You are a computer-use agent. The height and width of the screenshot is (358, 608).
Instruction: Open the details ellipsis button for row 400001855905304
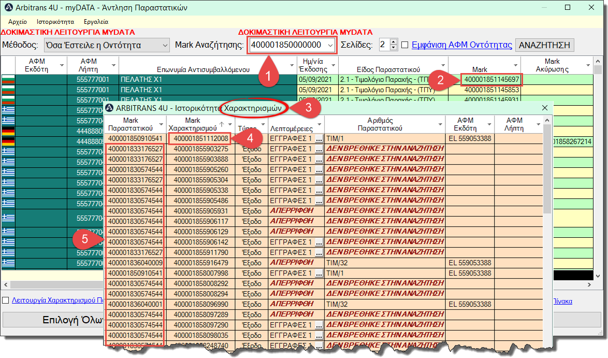pyautogui.click(x=319, y=180)
